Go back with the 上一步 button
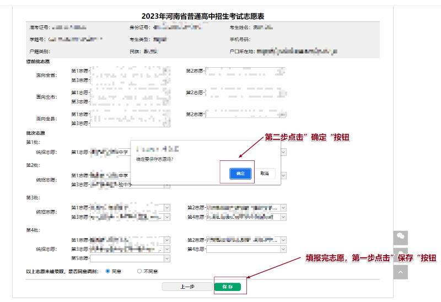441x302 pixels. pos(187,287)
